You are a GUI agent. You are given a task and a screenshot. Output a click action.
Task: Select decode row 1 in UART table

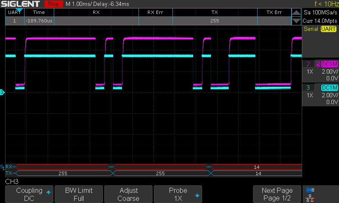[x=148, y=20]
